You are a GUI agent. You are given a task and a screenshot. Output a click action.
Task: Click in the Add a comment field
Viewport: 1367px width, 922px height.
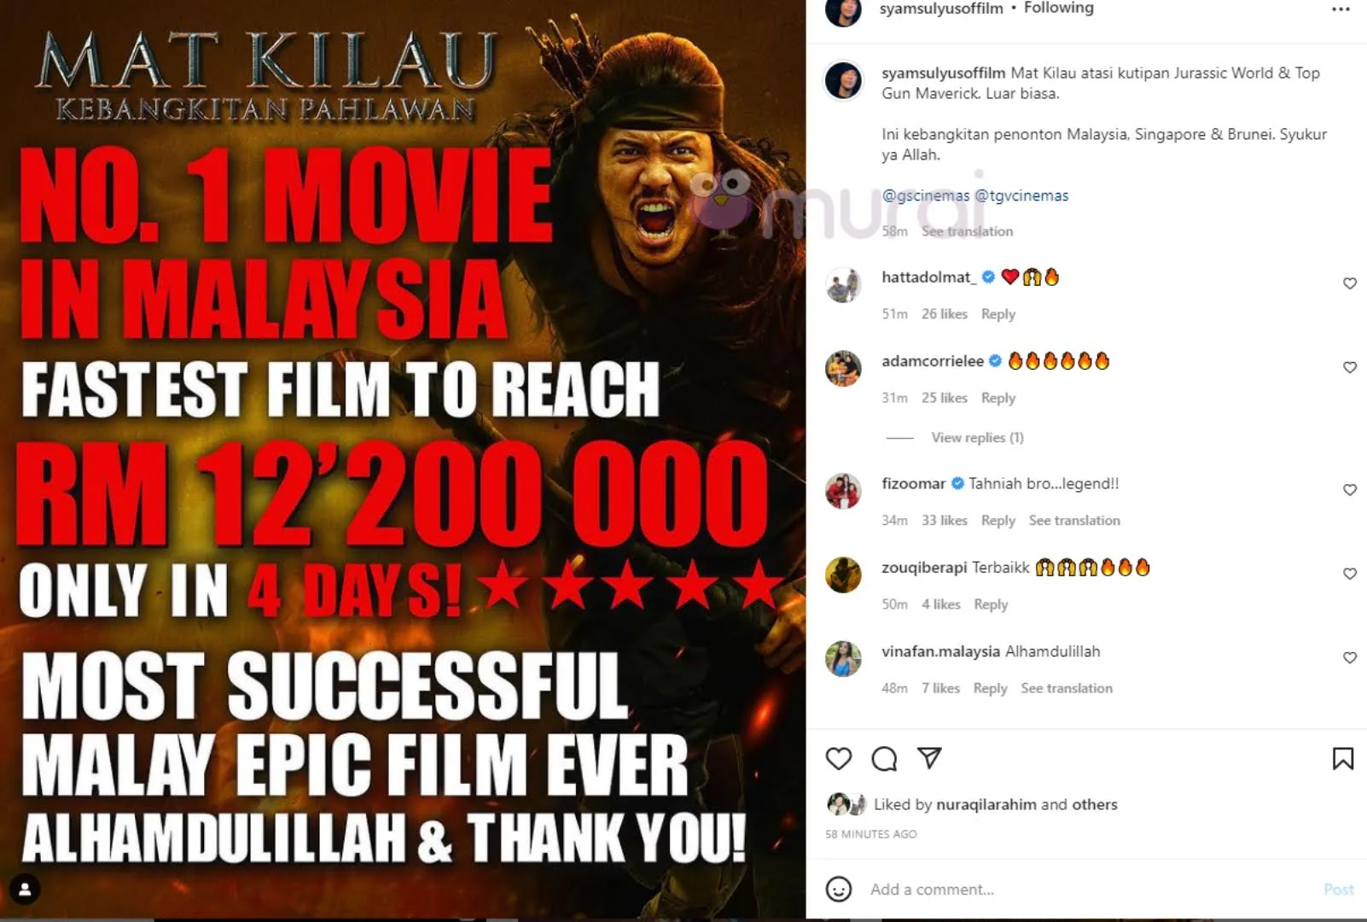coord(1088,890)
